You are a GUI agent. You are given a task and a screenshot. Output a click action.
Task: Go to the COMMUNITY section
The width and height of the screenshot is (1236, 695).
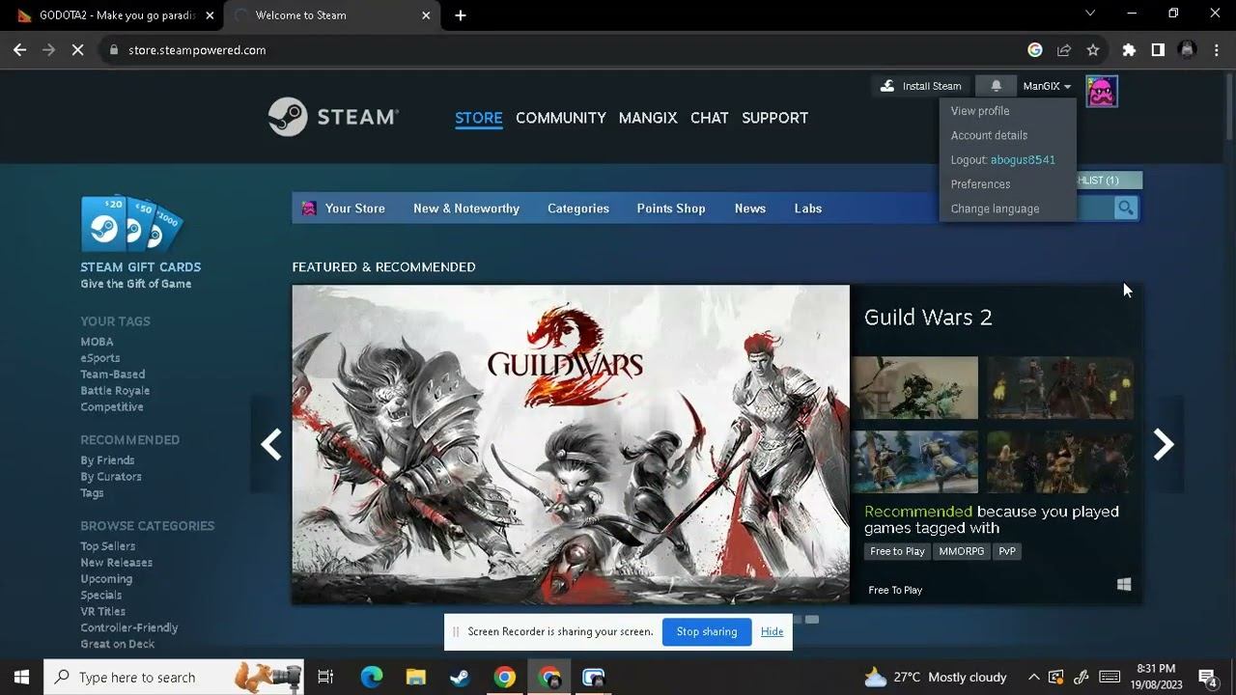click(x=561, y=118)
